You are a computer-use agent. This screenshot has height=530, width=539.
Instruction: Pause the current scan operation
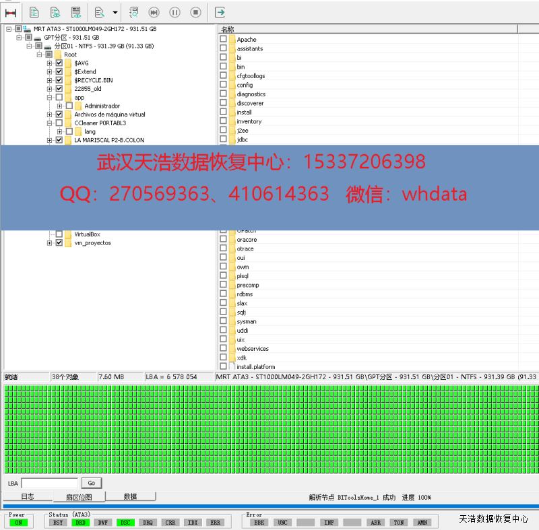tap(175, 12)
